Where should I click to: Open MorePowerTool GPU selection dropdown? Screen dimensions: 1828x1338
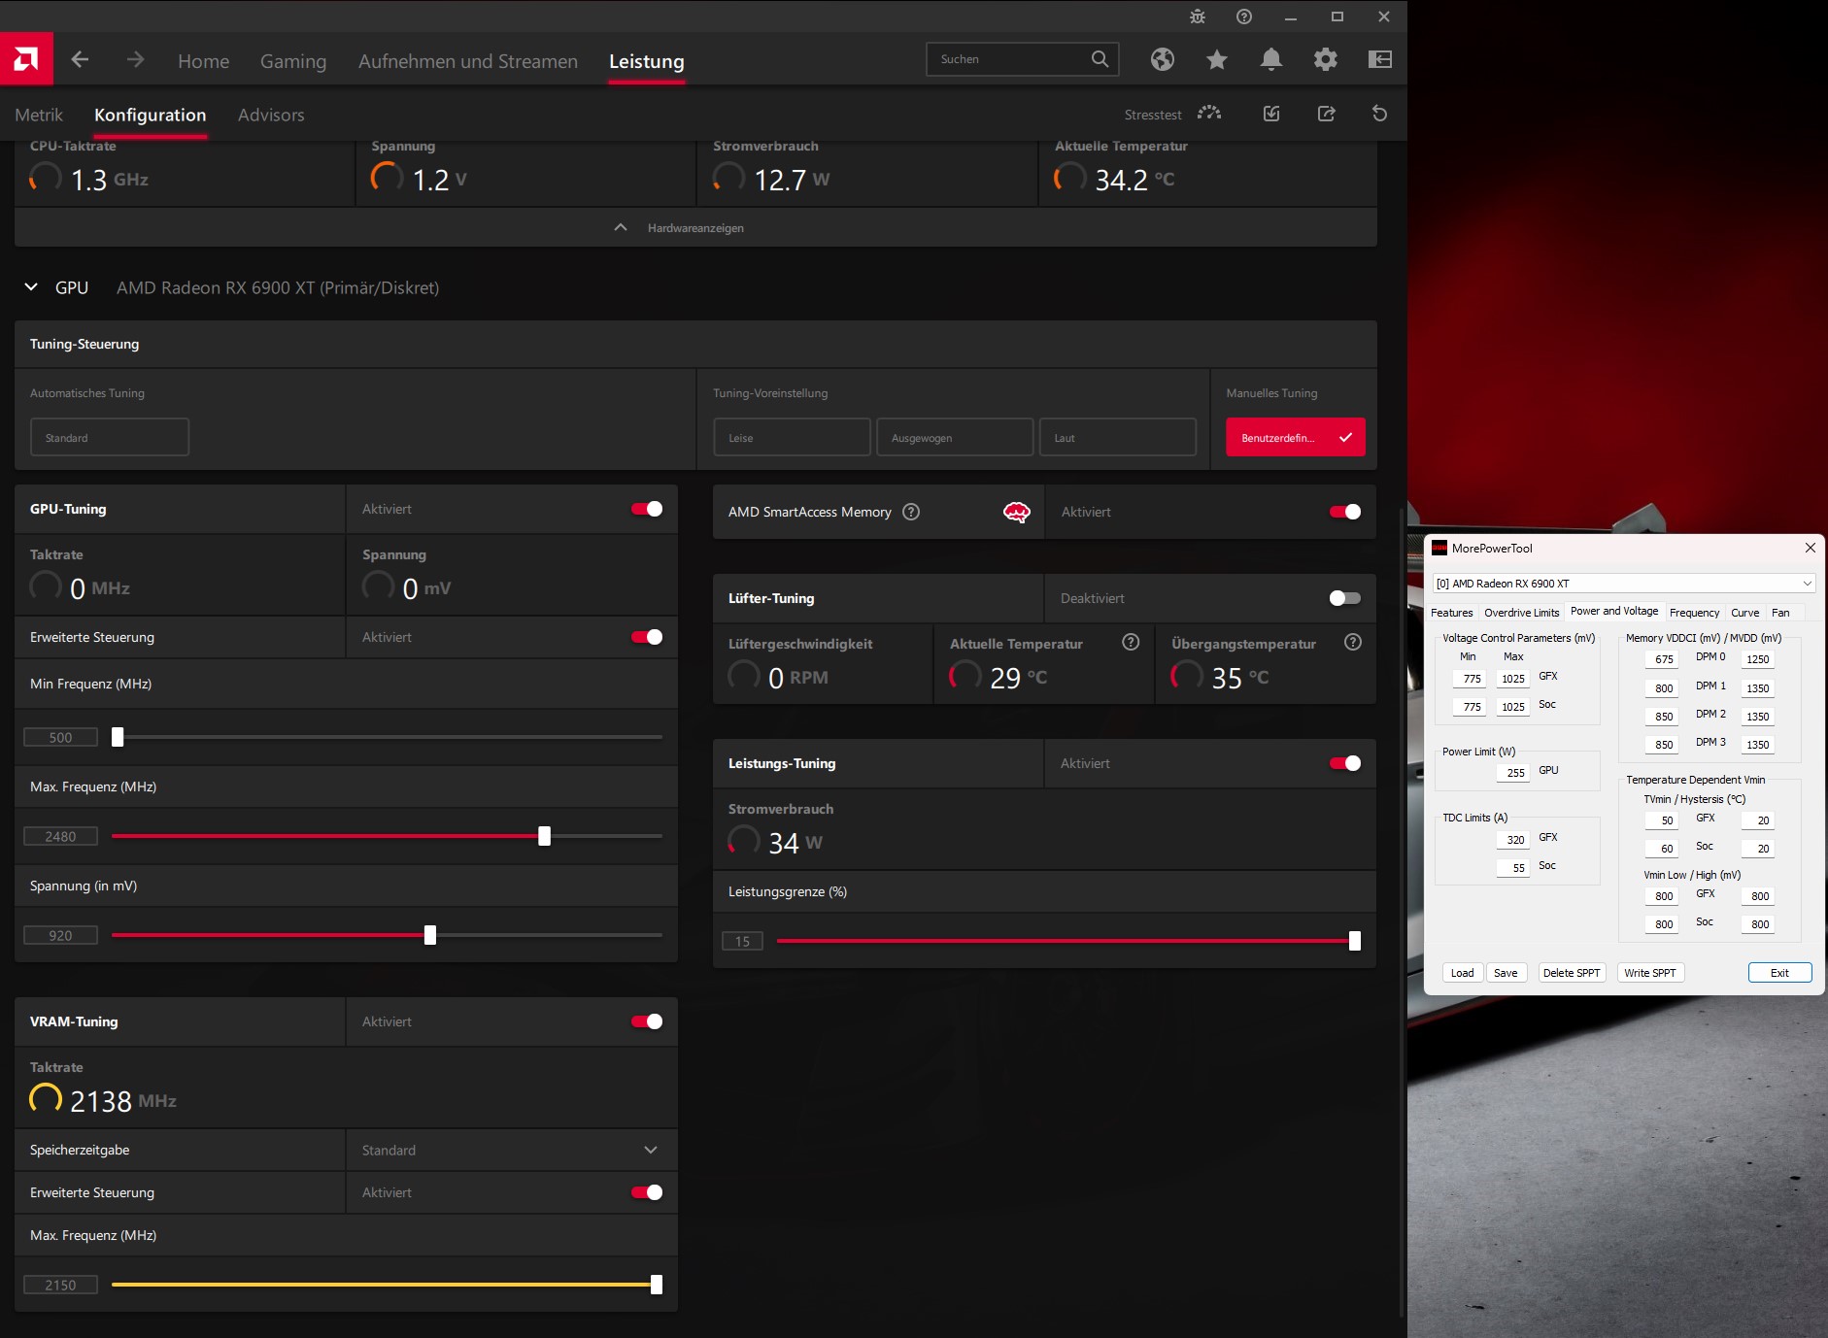[x=1624, y=584]
